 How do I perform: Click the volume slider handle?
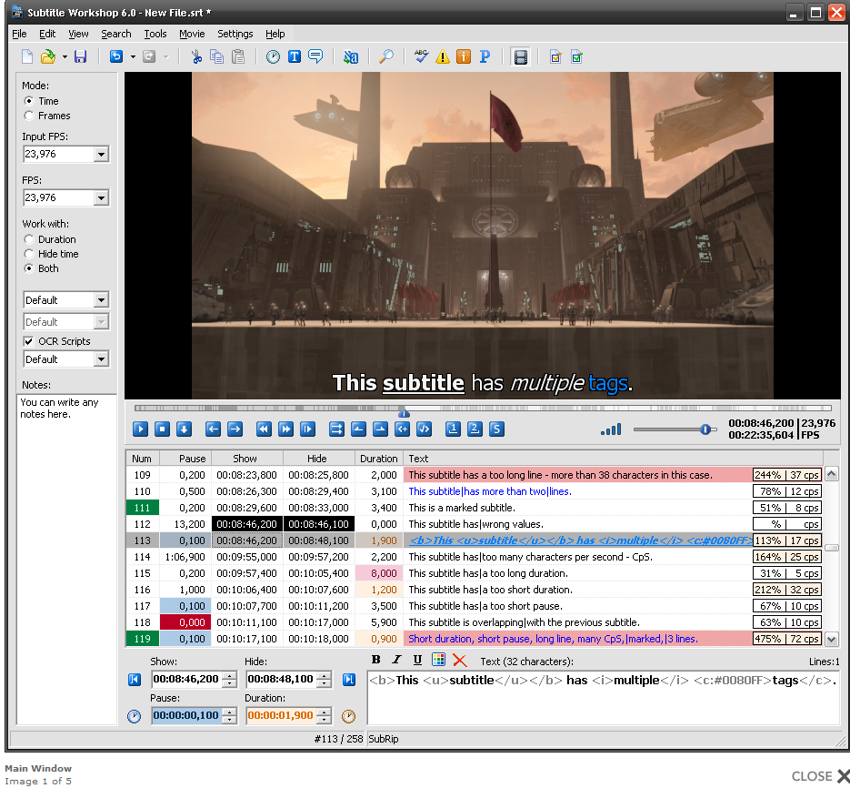(705, 429)
